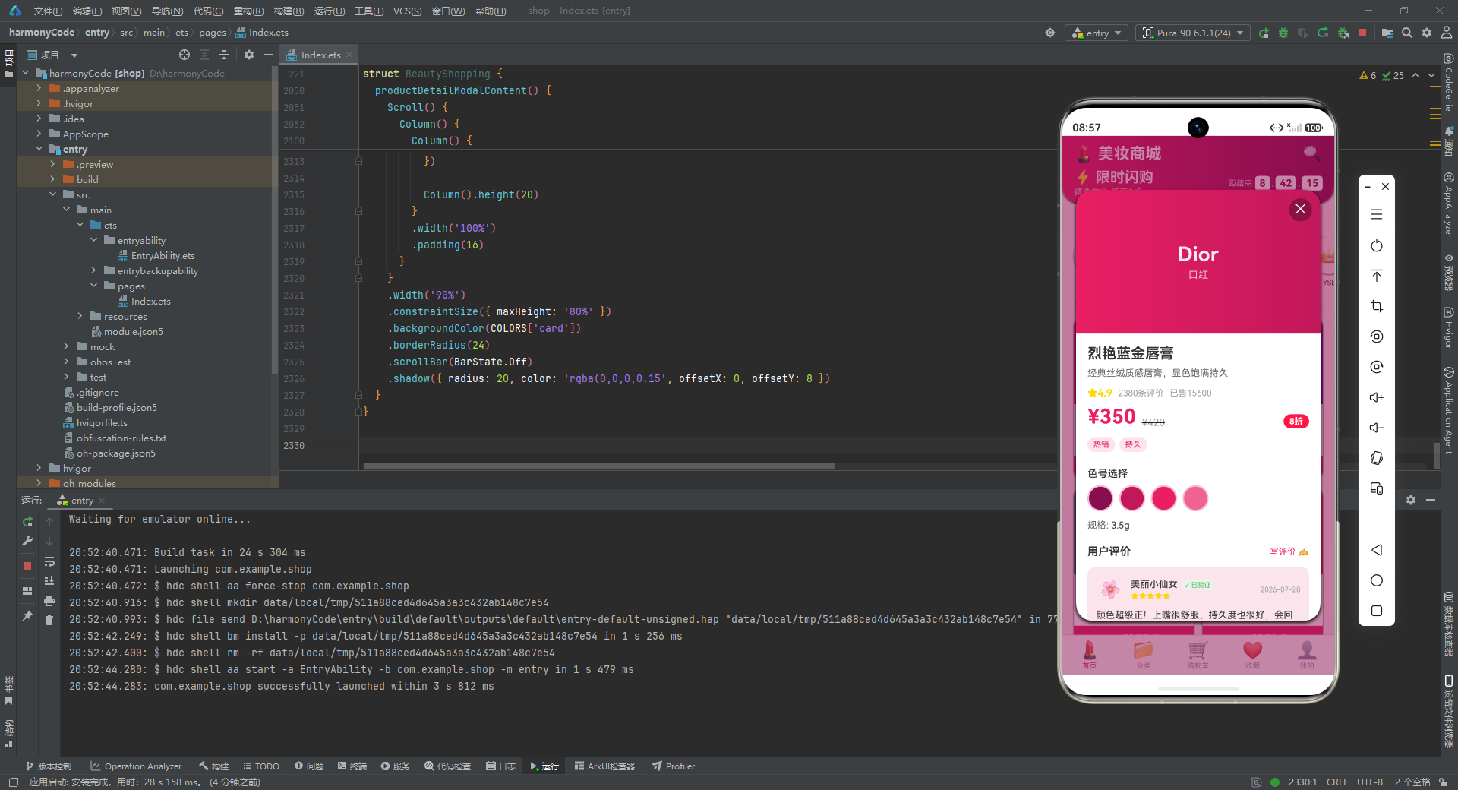The height and width of the screenshot is (790, 1458).
Task: Collapse all items in project panel
Action: (224, 55)
